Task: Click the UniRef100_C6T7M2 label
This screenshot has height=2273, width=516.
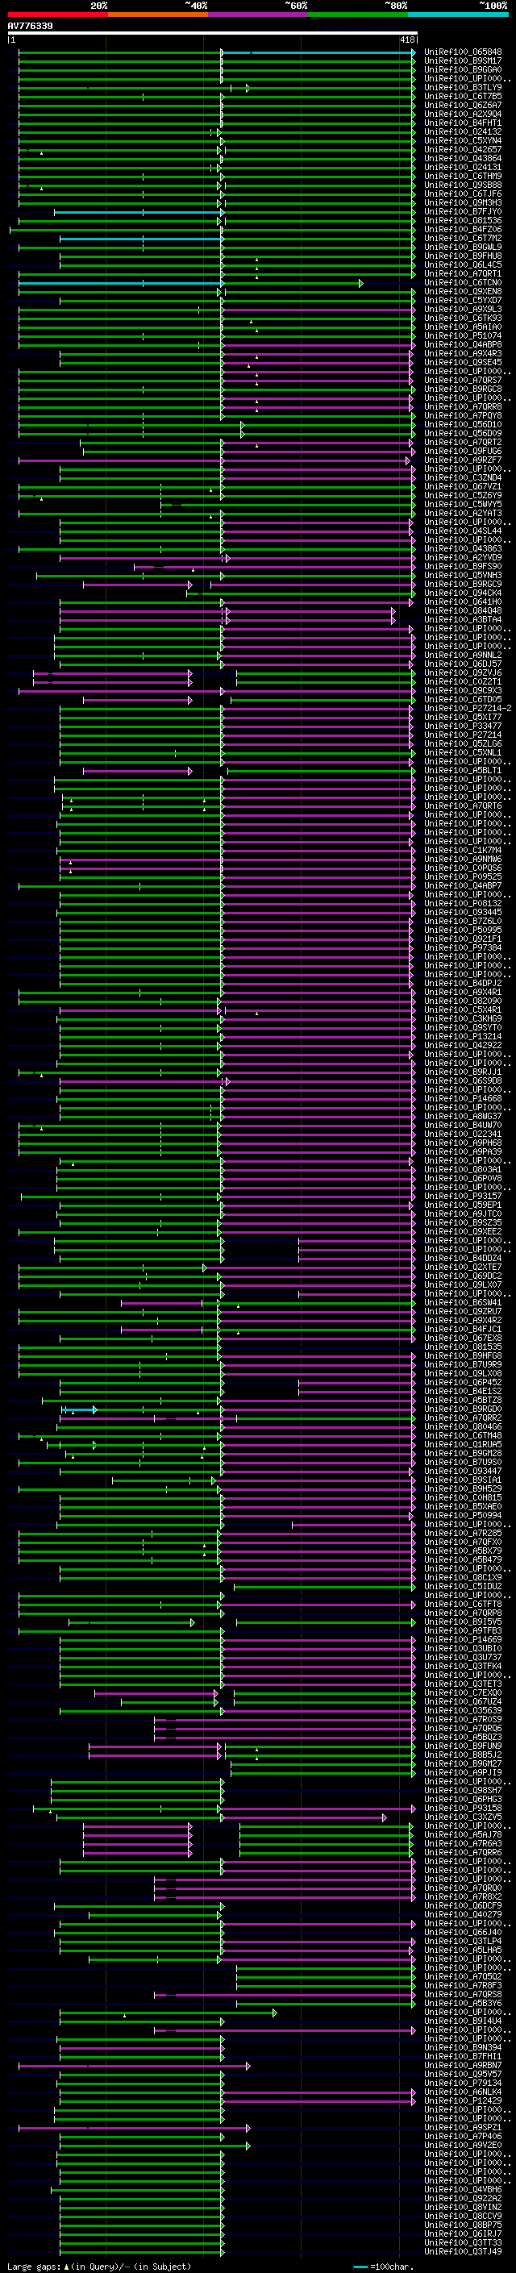Action: (x=463, y=238)
